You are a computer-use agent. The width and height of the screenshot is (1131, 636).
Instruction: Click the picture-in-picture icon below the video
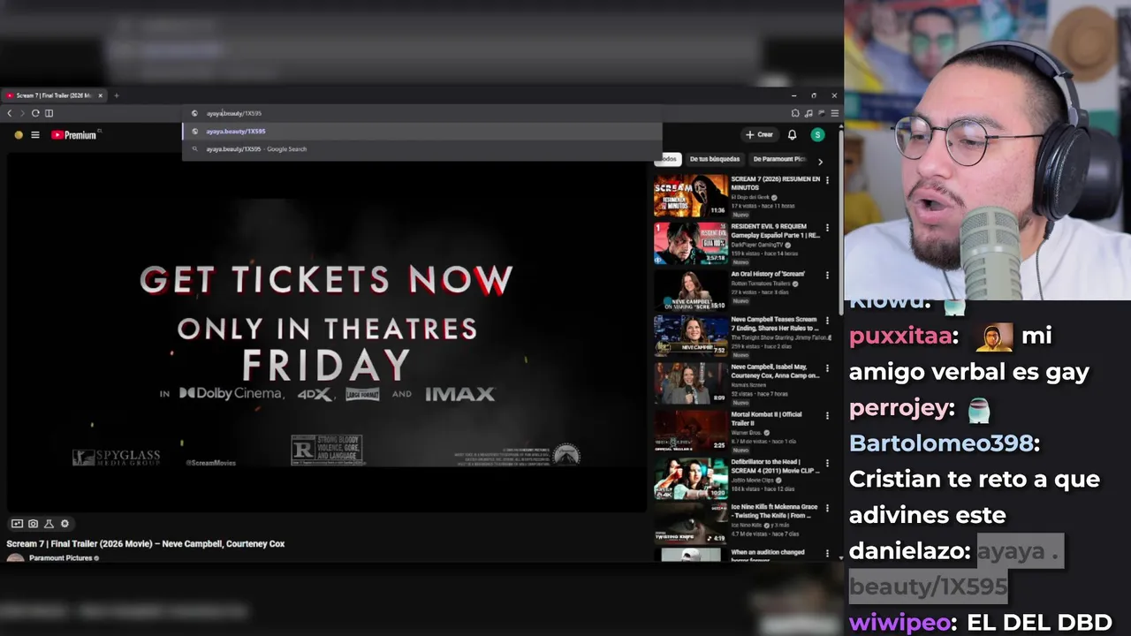(x=17, y=524)
